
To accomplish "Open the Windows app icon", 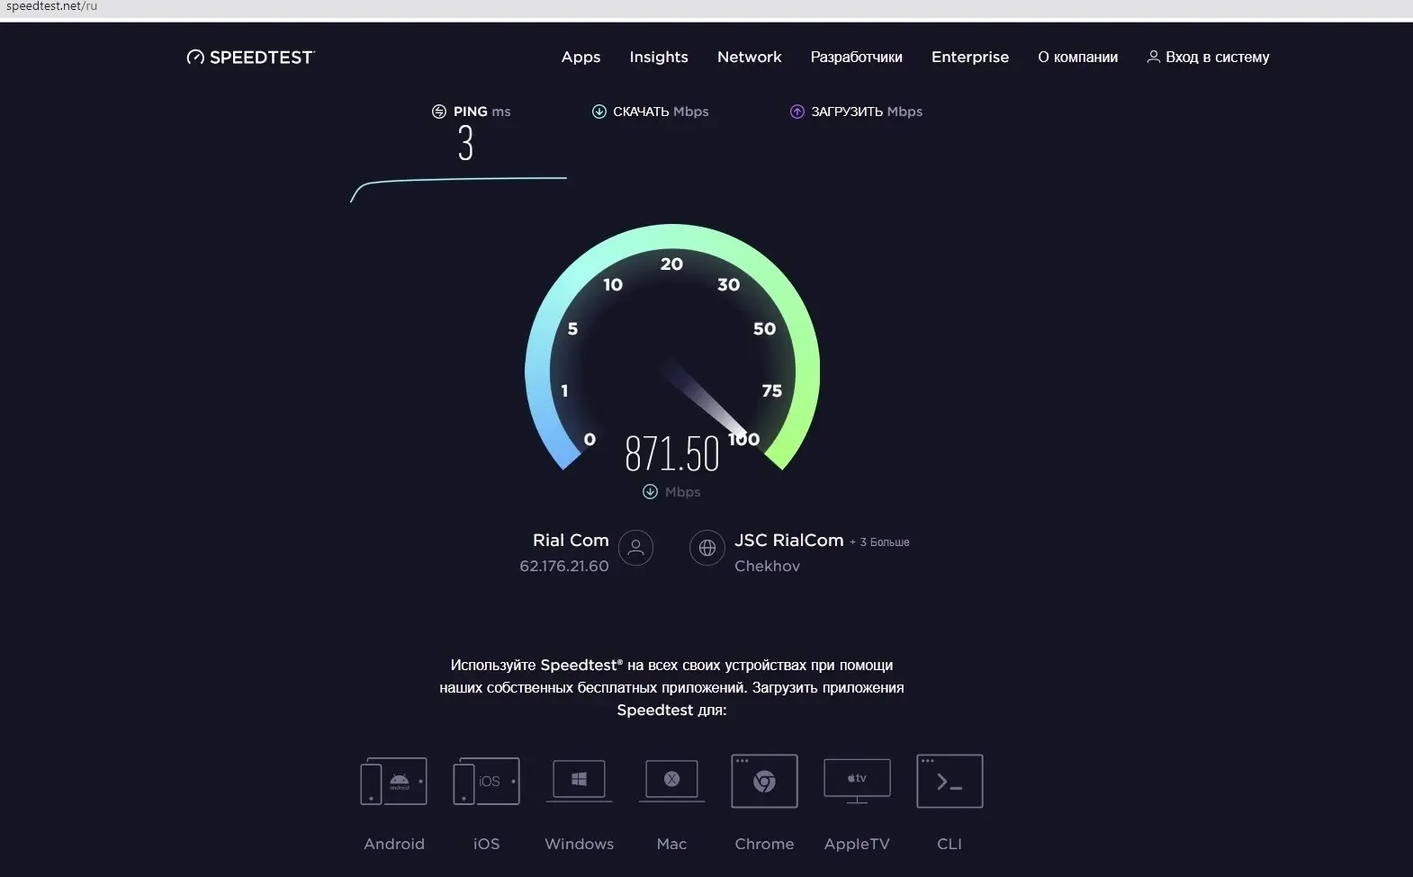I will 579,780.
